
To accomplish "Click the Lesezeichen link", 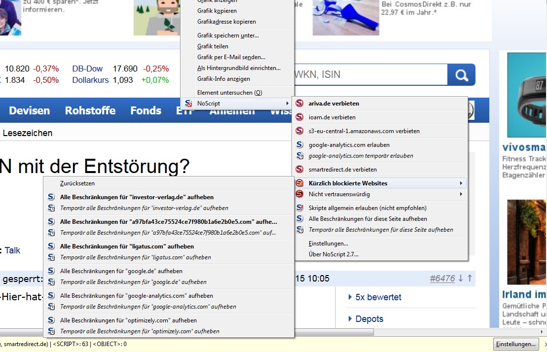I will [x=28, y=133].
